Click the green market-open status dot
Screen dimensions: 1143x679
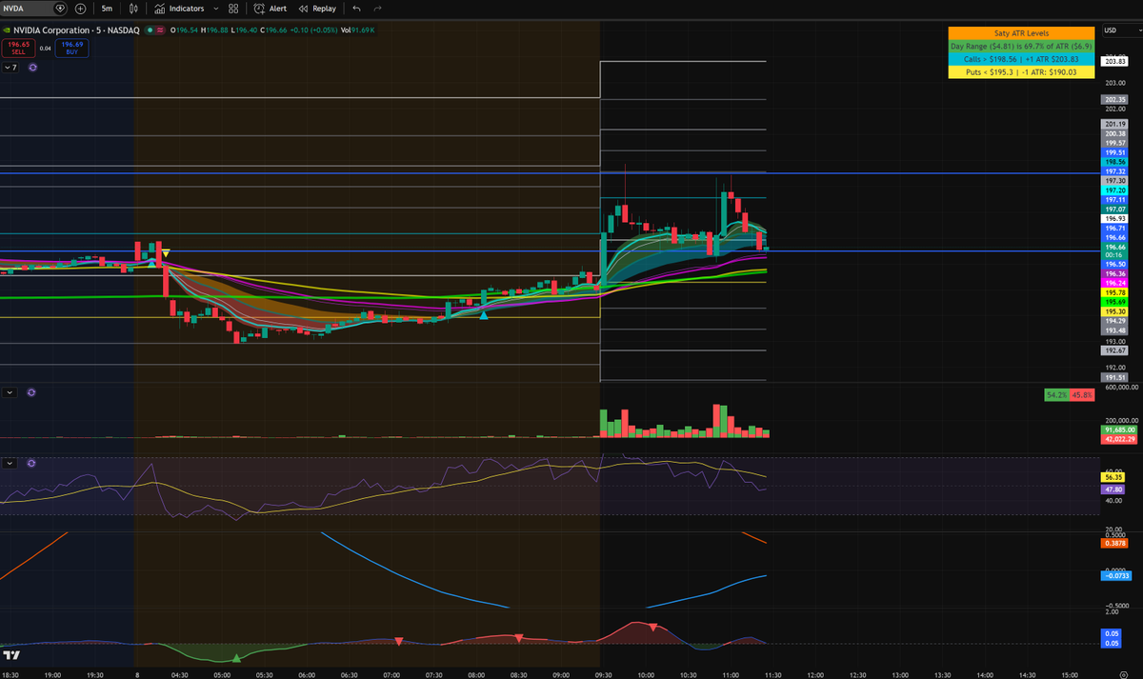tap(149, 30)
